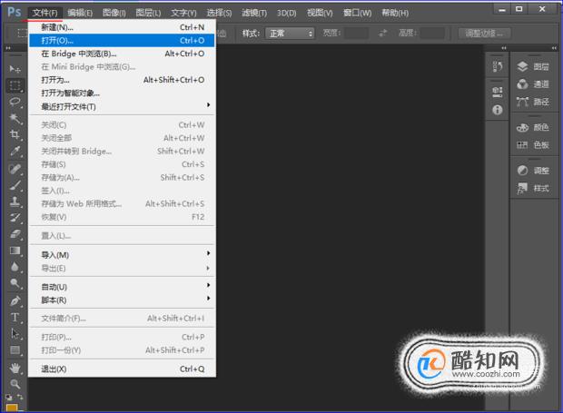Screen dimensions: 563x413
Task: Open the 滤镜(T) menu
Action: click(x=254, y=13)
